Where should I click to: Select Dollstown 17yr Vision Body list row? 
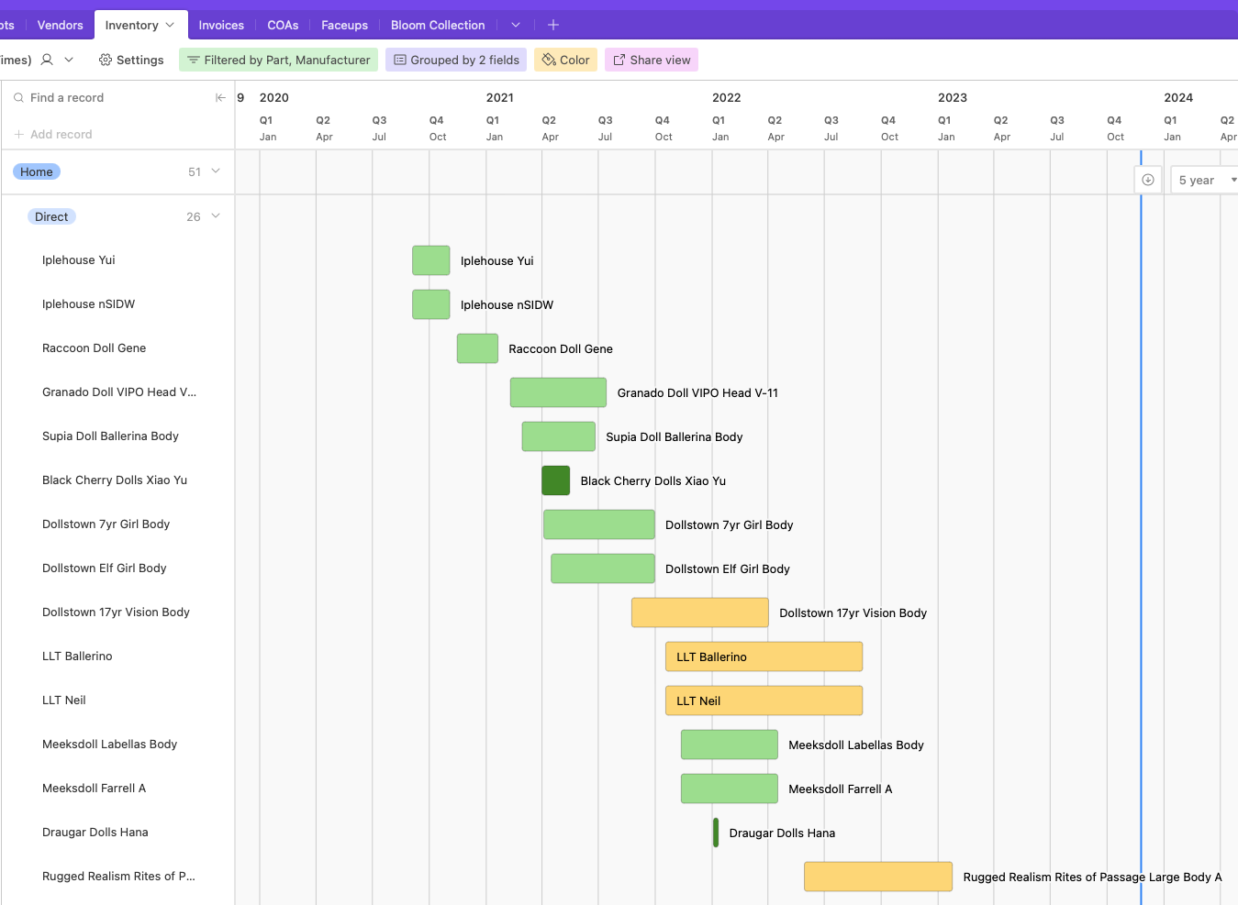(117, 613)
